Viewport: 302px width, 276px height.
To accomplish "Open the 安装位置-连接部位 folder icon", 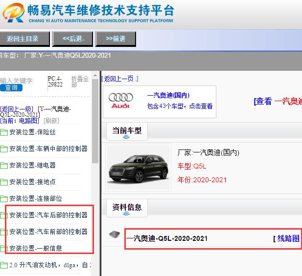I will click(3, 198).
